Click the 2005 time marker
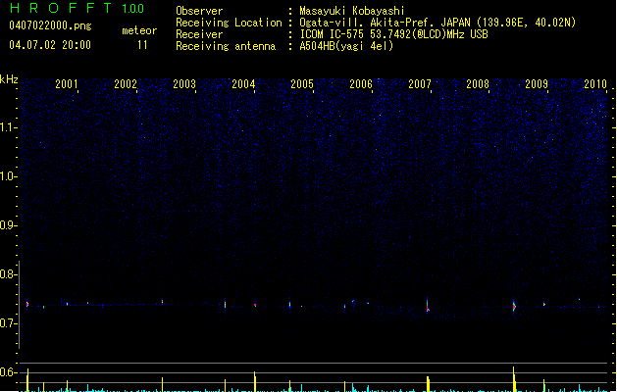This screenshot has height=392, width=617. (302, 83)
